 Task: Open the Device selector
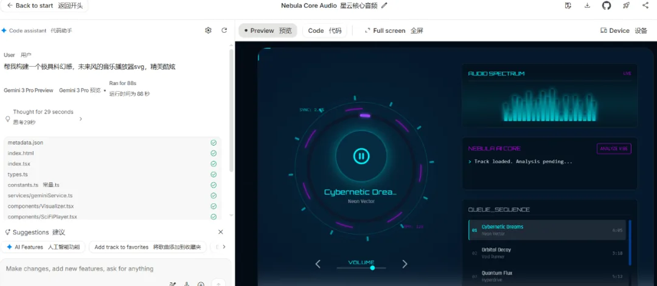tap(624, 30)
